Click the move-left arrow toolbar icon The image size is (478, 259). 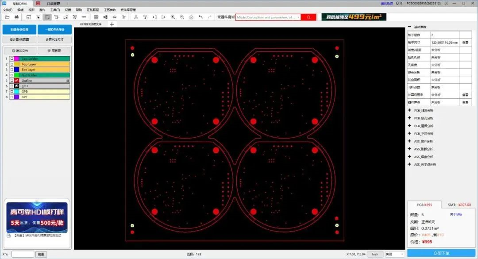[154, 17]
